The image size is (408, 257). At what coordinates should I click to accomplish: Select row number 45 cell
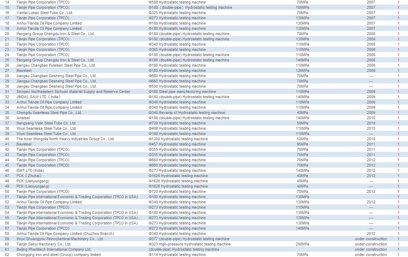click(x=7, y=165)
